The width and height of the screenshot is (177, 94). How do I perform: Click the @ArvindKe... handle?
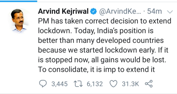pyautogui.click(x=120, y=12)
